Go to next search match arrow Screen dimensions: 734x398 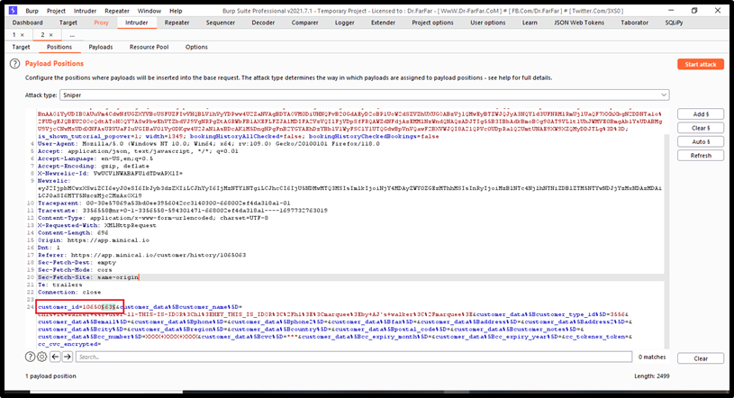(x=68, y=357)
